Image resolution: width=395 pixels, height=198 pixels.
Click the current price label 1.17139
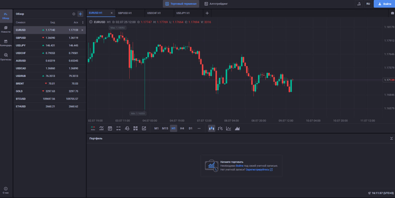pos(389,80)
